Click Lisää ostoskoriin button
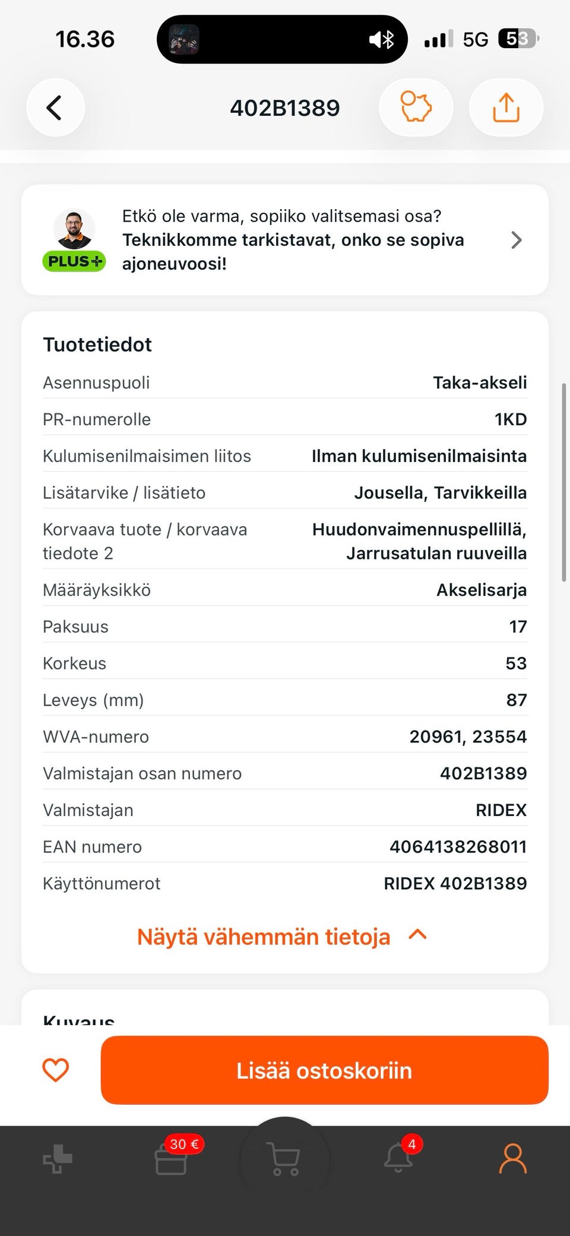This screenshot has width=570, height=1236. (x=324, y=1070)
